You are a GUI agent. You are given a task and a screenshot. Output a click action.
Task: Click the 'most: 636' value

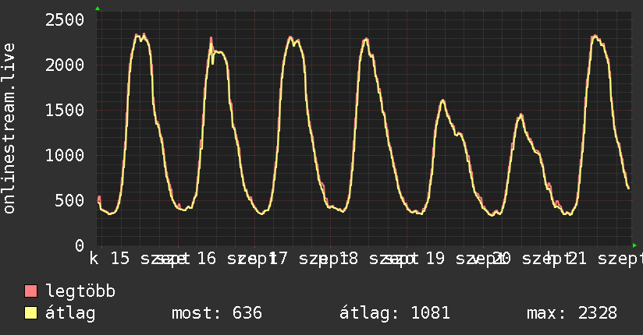(x=217, y=313)
